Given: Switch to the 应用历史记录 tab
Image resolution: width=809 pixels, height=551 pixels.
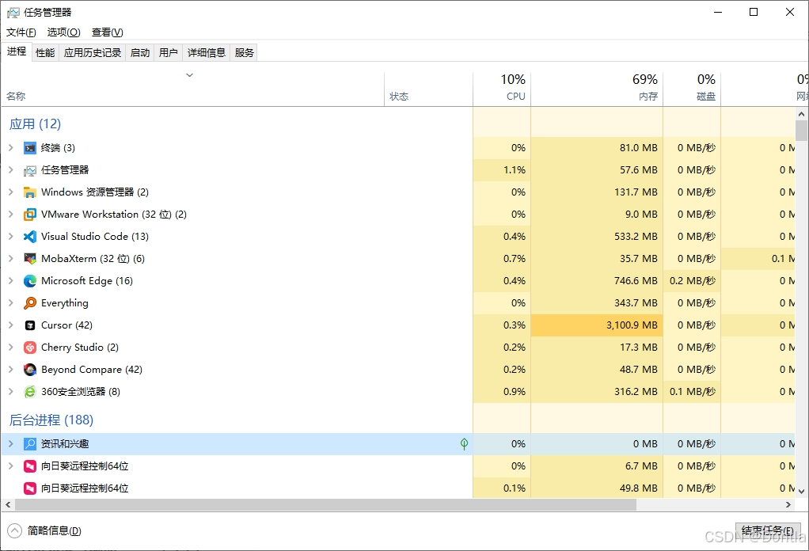Looking at the screenshot, I should point(93,52).
